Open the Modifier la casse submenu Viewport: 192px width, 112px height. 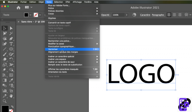click(72, 44)
